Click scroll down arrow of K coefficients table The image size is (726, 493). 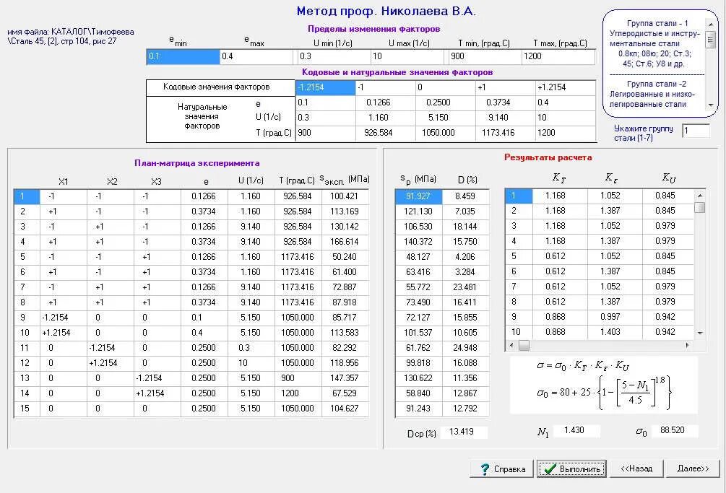(700, 333)
